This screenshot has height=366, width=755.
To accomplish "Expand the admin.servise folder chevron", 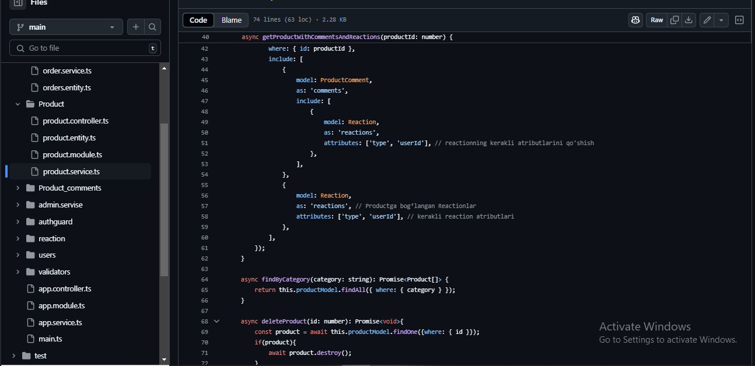I will point(18,205).
